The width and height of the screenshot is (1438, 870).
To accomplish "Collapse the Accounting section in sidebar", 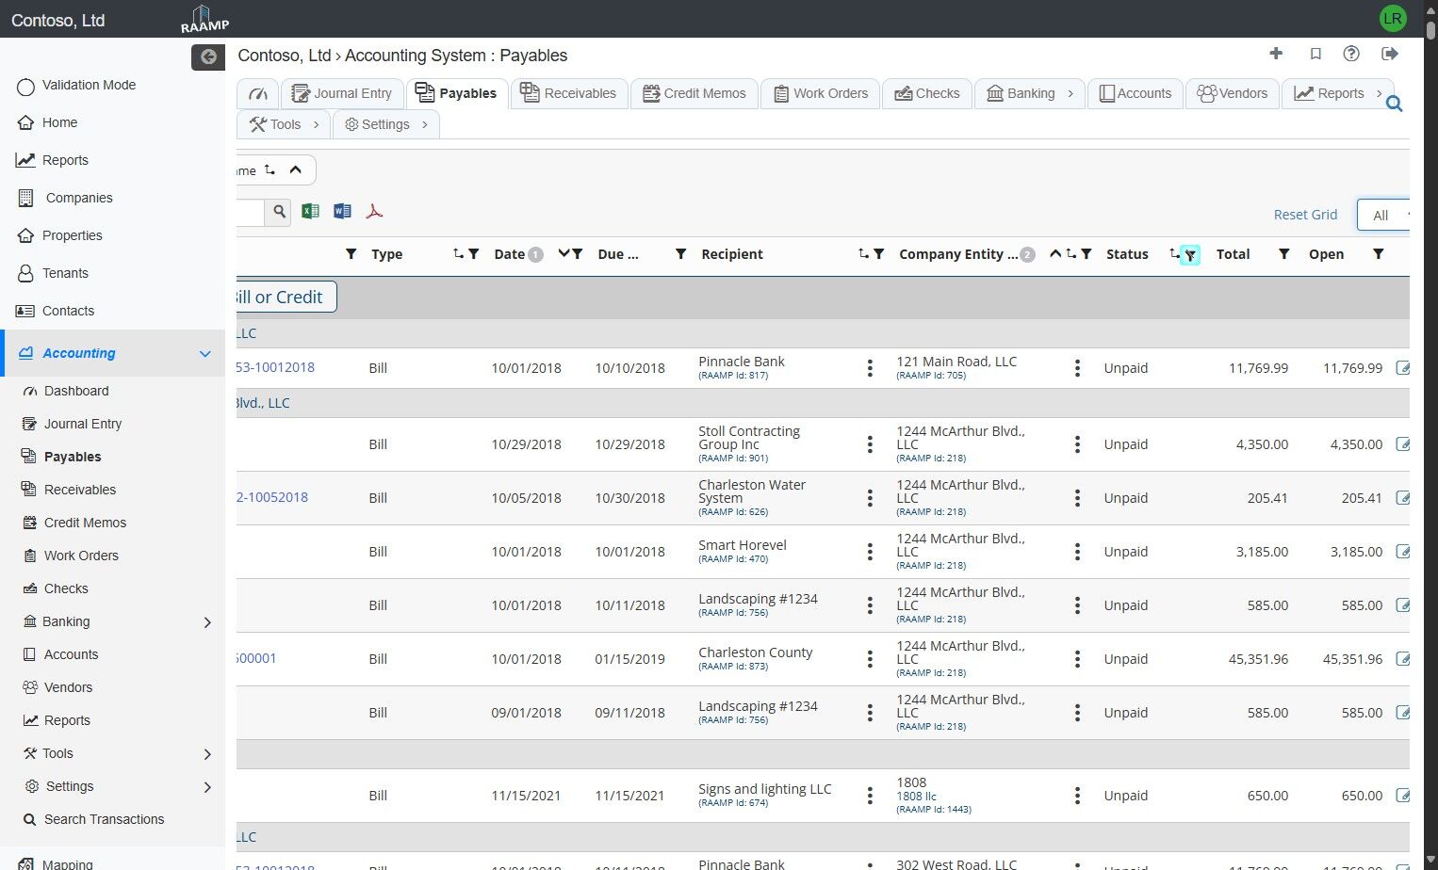I will 204,354.
